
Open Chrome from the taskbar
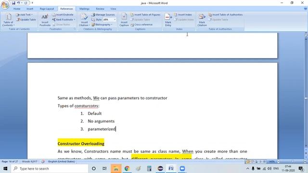(x=127, y=169)
